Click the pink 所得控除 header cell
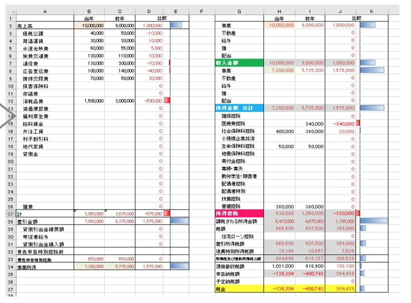Viewport: 411px width, 303px height. point(239,213)
